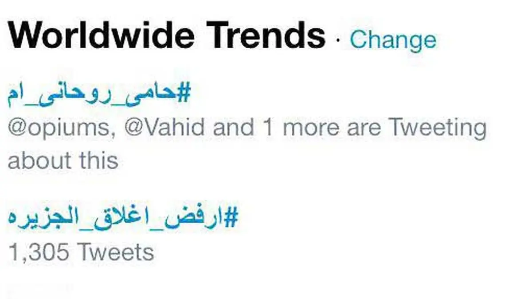Visit the @opiums profile mention

[x=62, y=128]
